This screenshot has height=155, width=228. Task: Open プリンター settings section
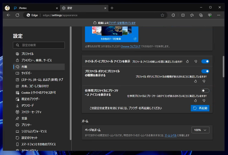coord(39,125)
